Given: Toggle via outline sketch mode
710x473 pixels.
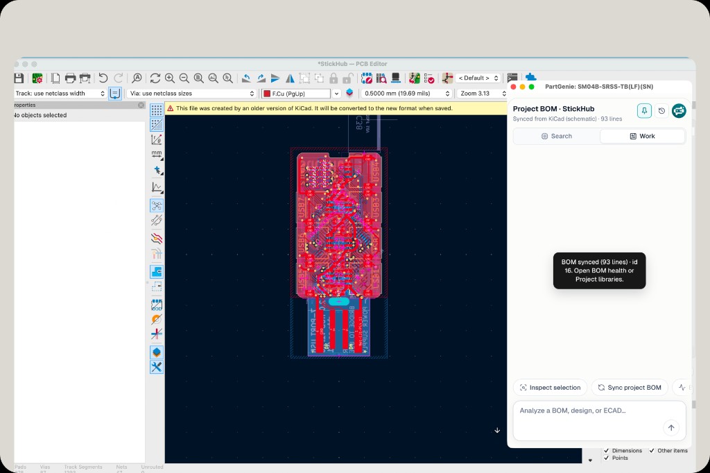Looking at the screenshot, I should click(x=157, y=320).
